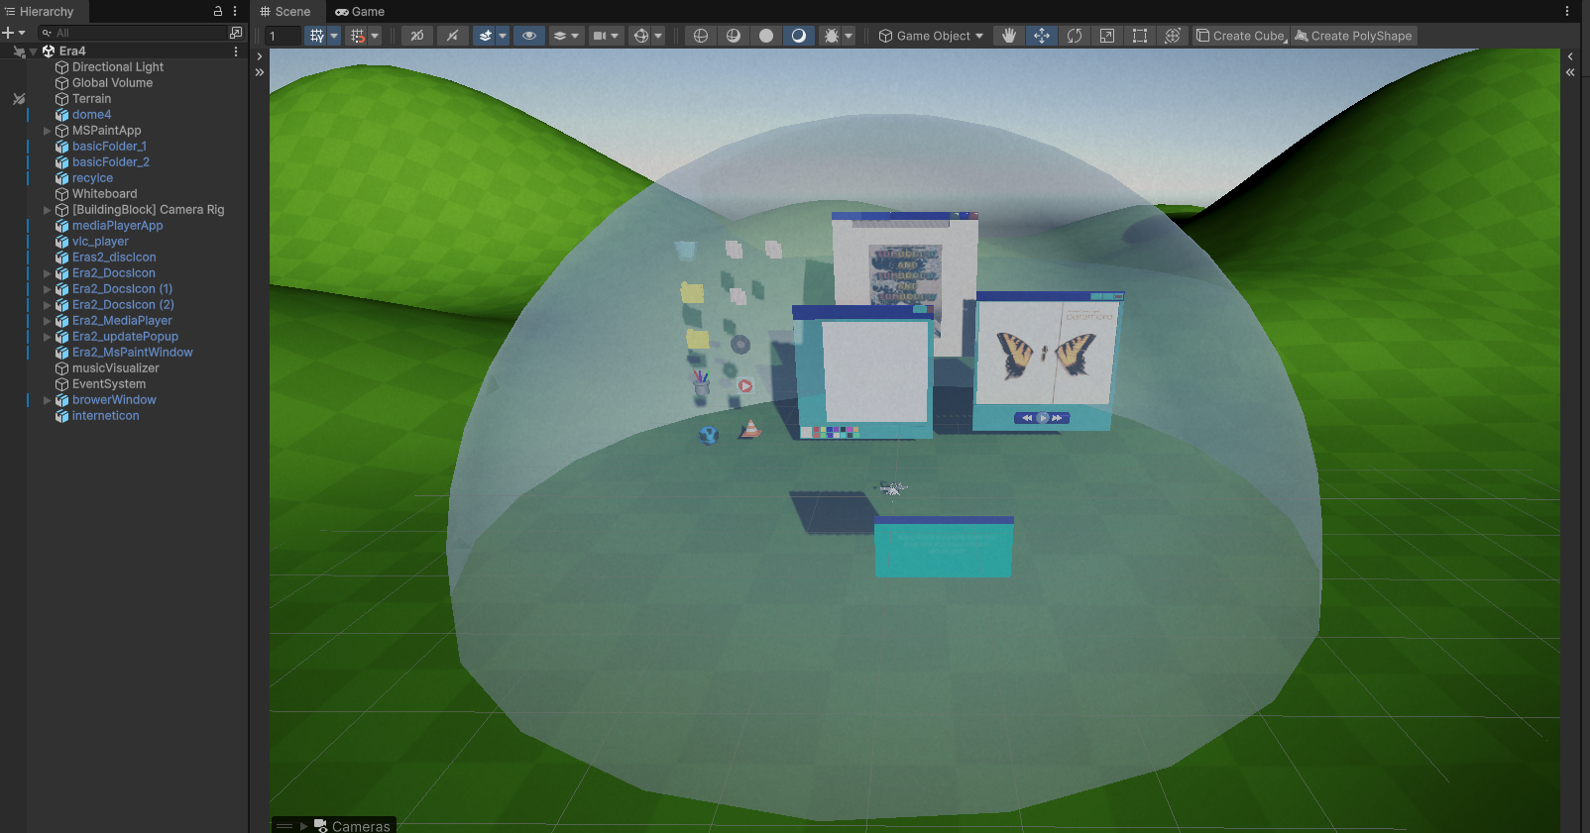Image resolution: width=1590 pixels, height=833 pixels.
Task: Switch to Wireframe draw mode
Action: coord(701,36)
